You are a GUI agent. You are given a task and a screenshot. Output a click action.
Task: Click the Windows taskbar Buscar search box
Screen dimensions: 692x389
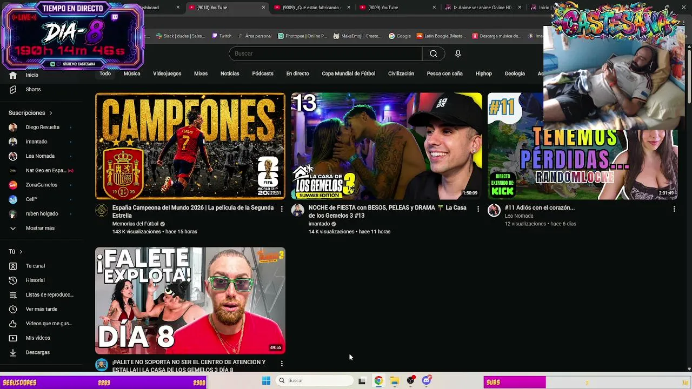pyautogui.click(x=315, y=381)
